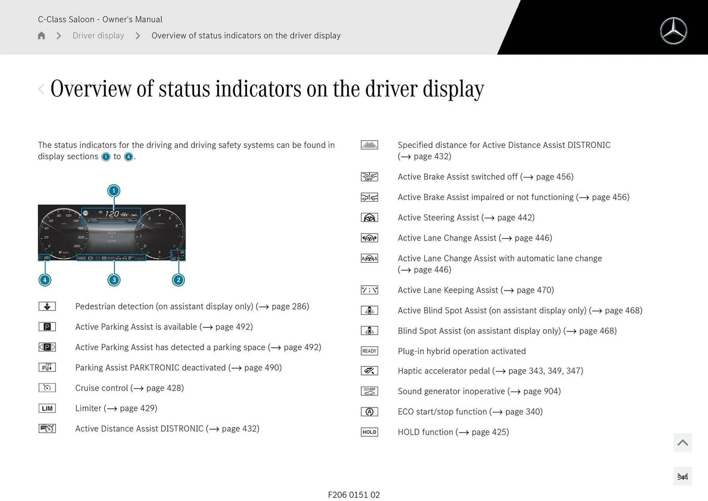Screen dimensions: 708x501
Task: Click callout marker 3 below the display
Action: coord(114,280)
